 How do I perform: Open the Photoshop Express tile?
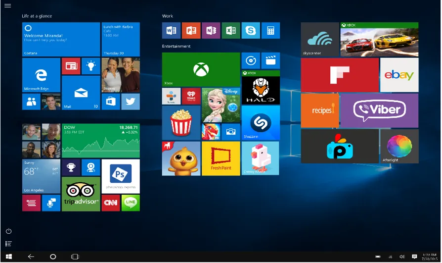coord(121,176)
